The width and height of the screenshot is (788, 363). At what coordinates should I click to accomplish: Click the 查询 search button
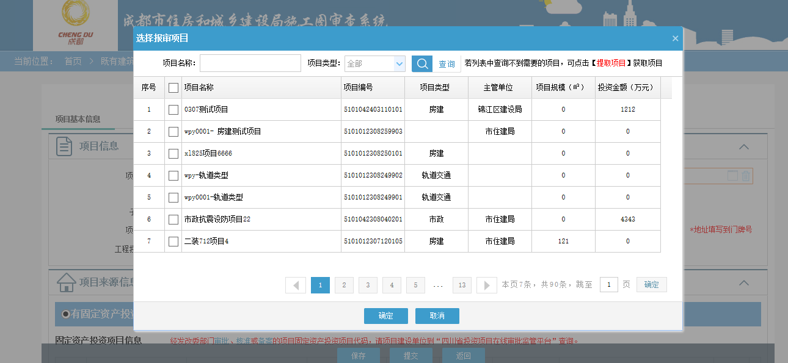click(x=447, y=63)
